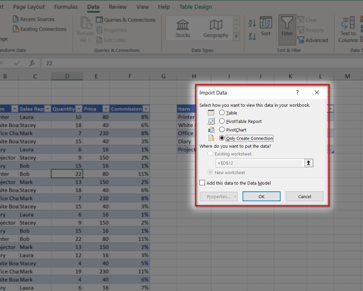Confirm the Import Data dialog with OK
This screenshot has height=291, width=363.
click(261, 196)
